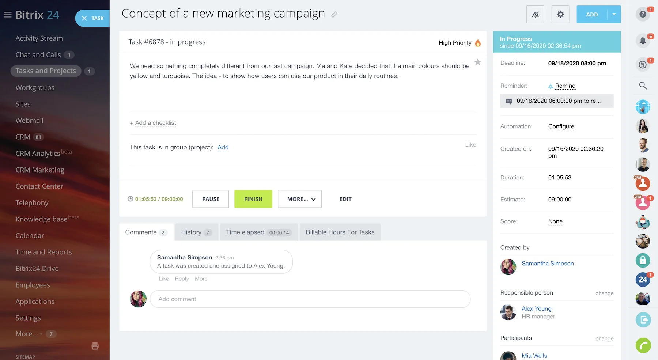The width and height of the screenshot is (658, 360).
Task: Click the green phone call icon
Action: (643, 345)
